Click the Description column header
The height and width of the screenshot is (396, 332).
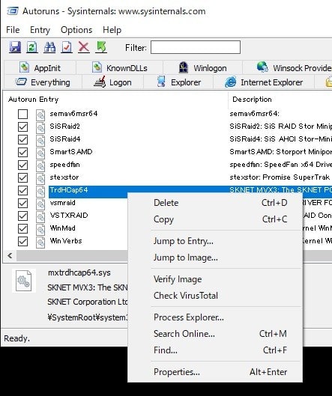[x=280, y=100]
